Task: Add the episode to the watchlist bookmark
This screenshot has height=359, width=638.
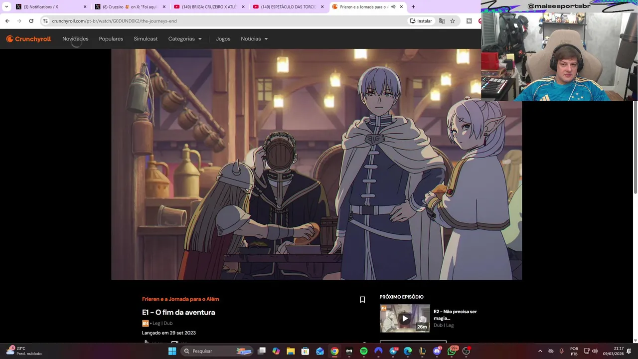Action: [362, 300]
